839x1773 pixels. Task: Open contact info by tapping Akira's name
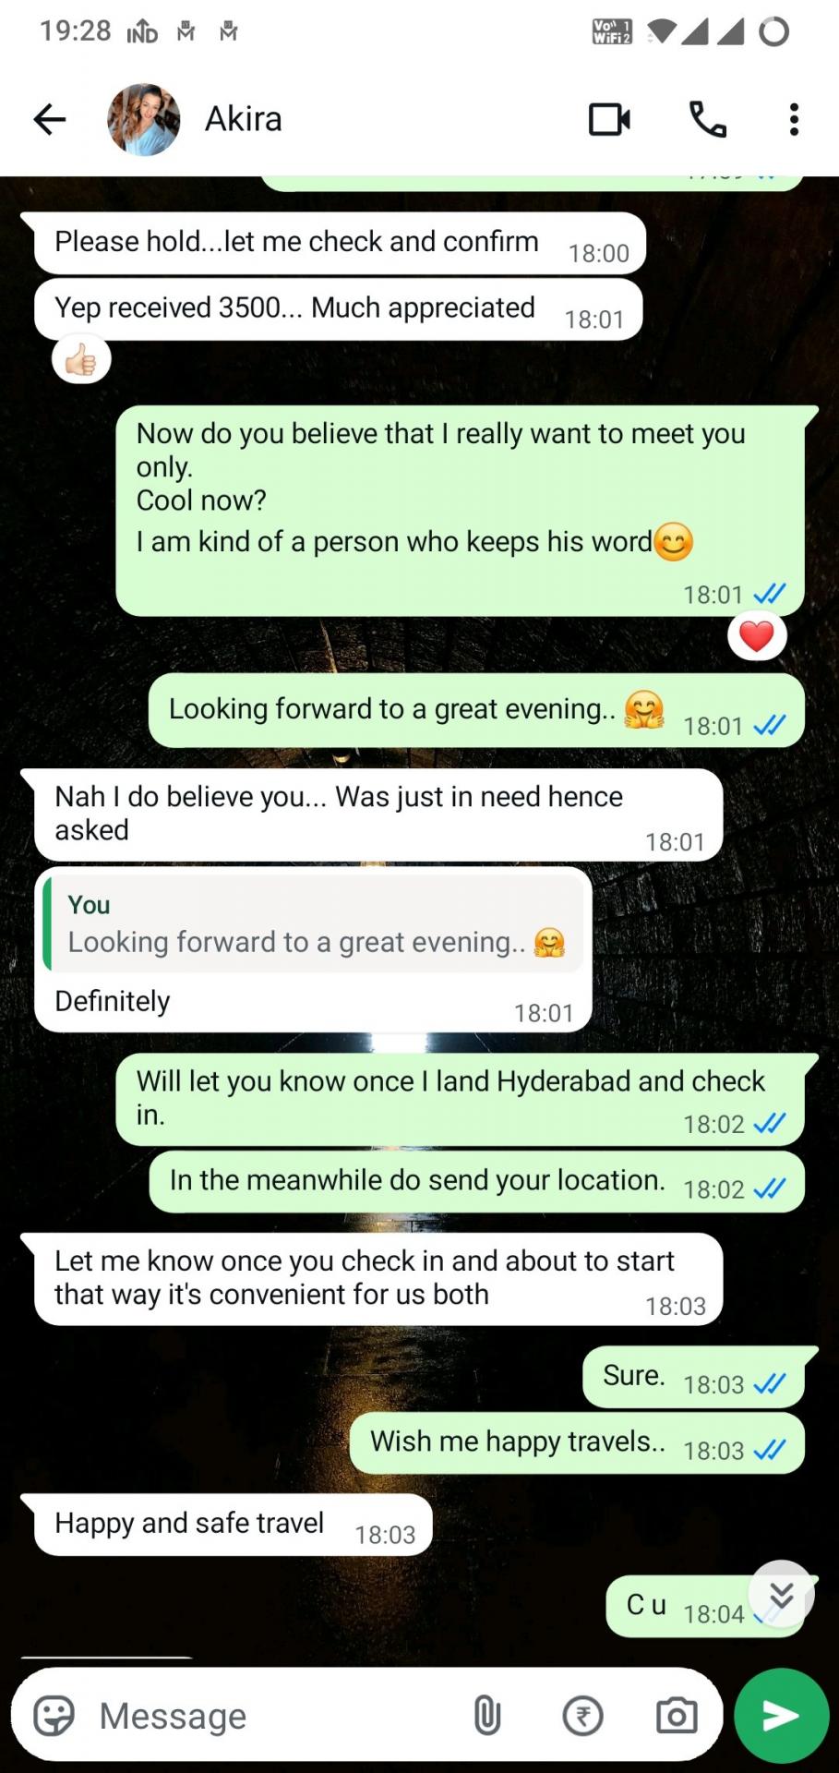(243, 119)
